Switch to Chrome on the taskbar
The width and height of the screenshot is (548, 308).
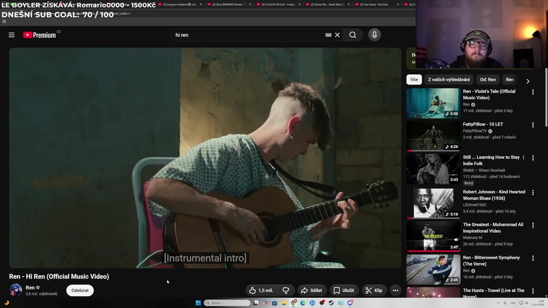294,303
